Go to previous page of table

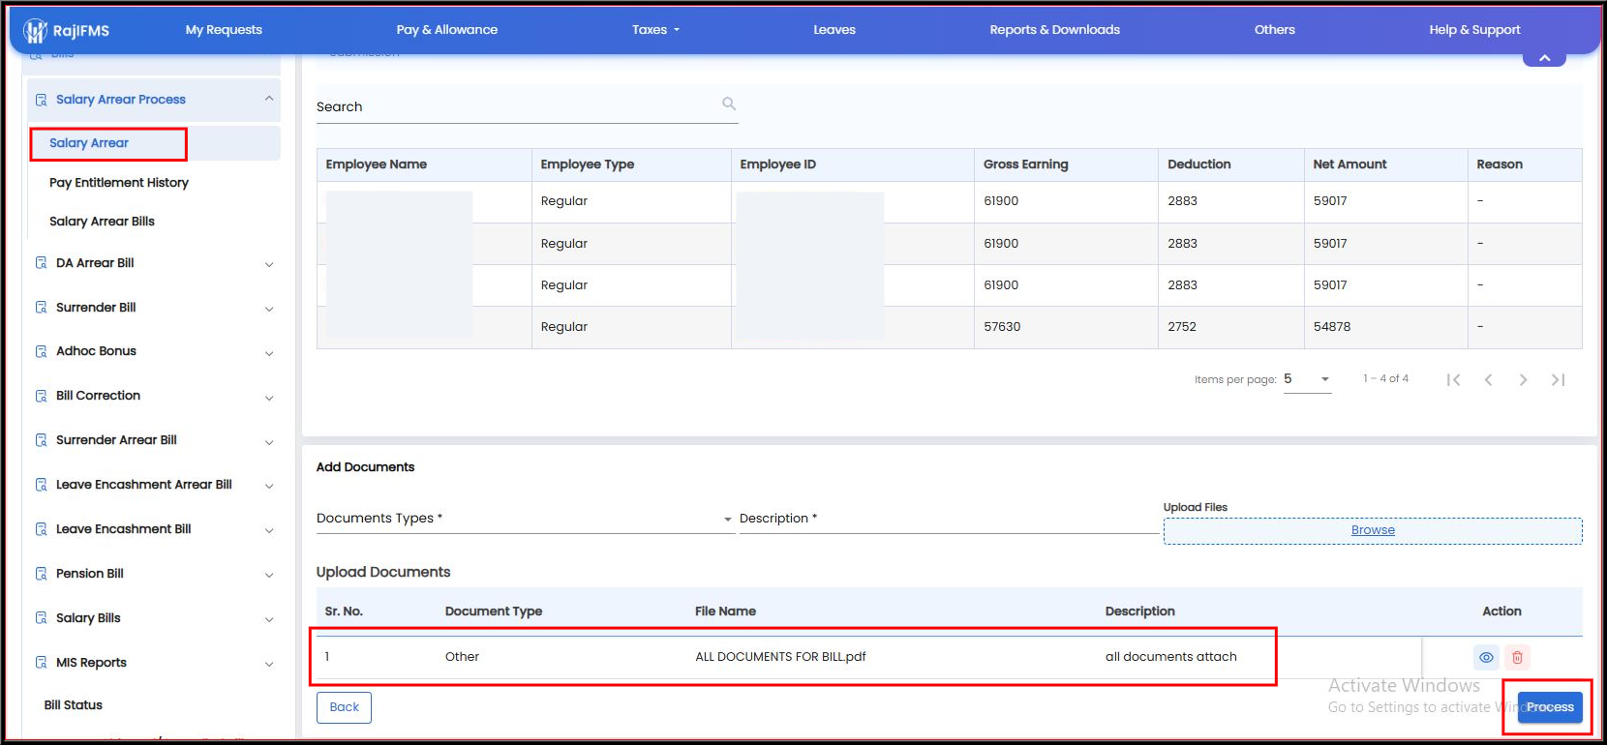1488,379
